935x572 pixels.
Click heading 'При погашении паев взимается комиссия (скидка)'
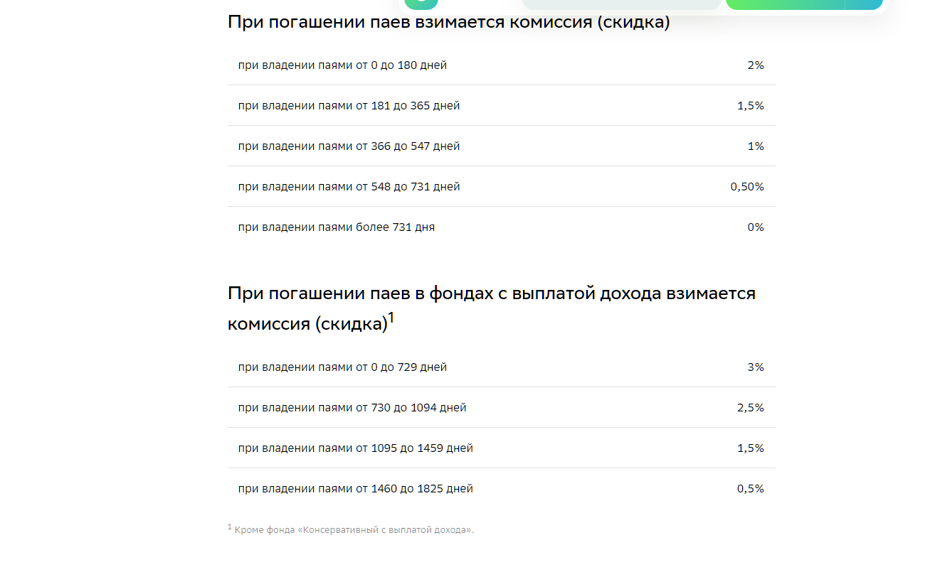[448, 22]
